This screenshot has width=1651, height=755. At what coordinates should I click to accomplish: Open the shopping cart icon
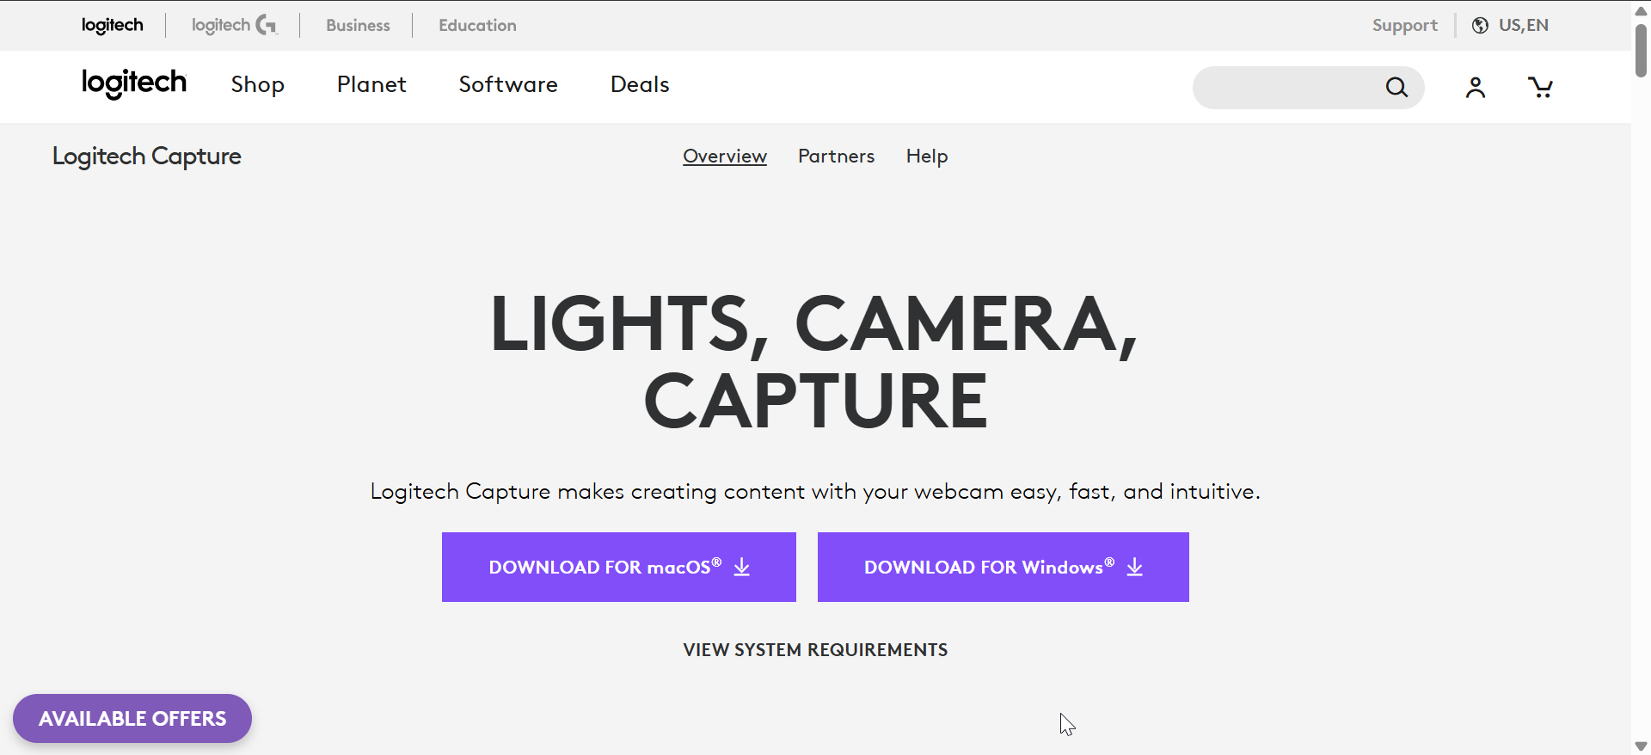tap(1540, 87)
